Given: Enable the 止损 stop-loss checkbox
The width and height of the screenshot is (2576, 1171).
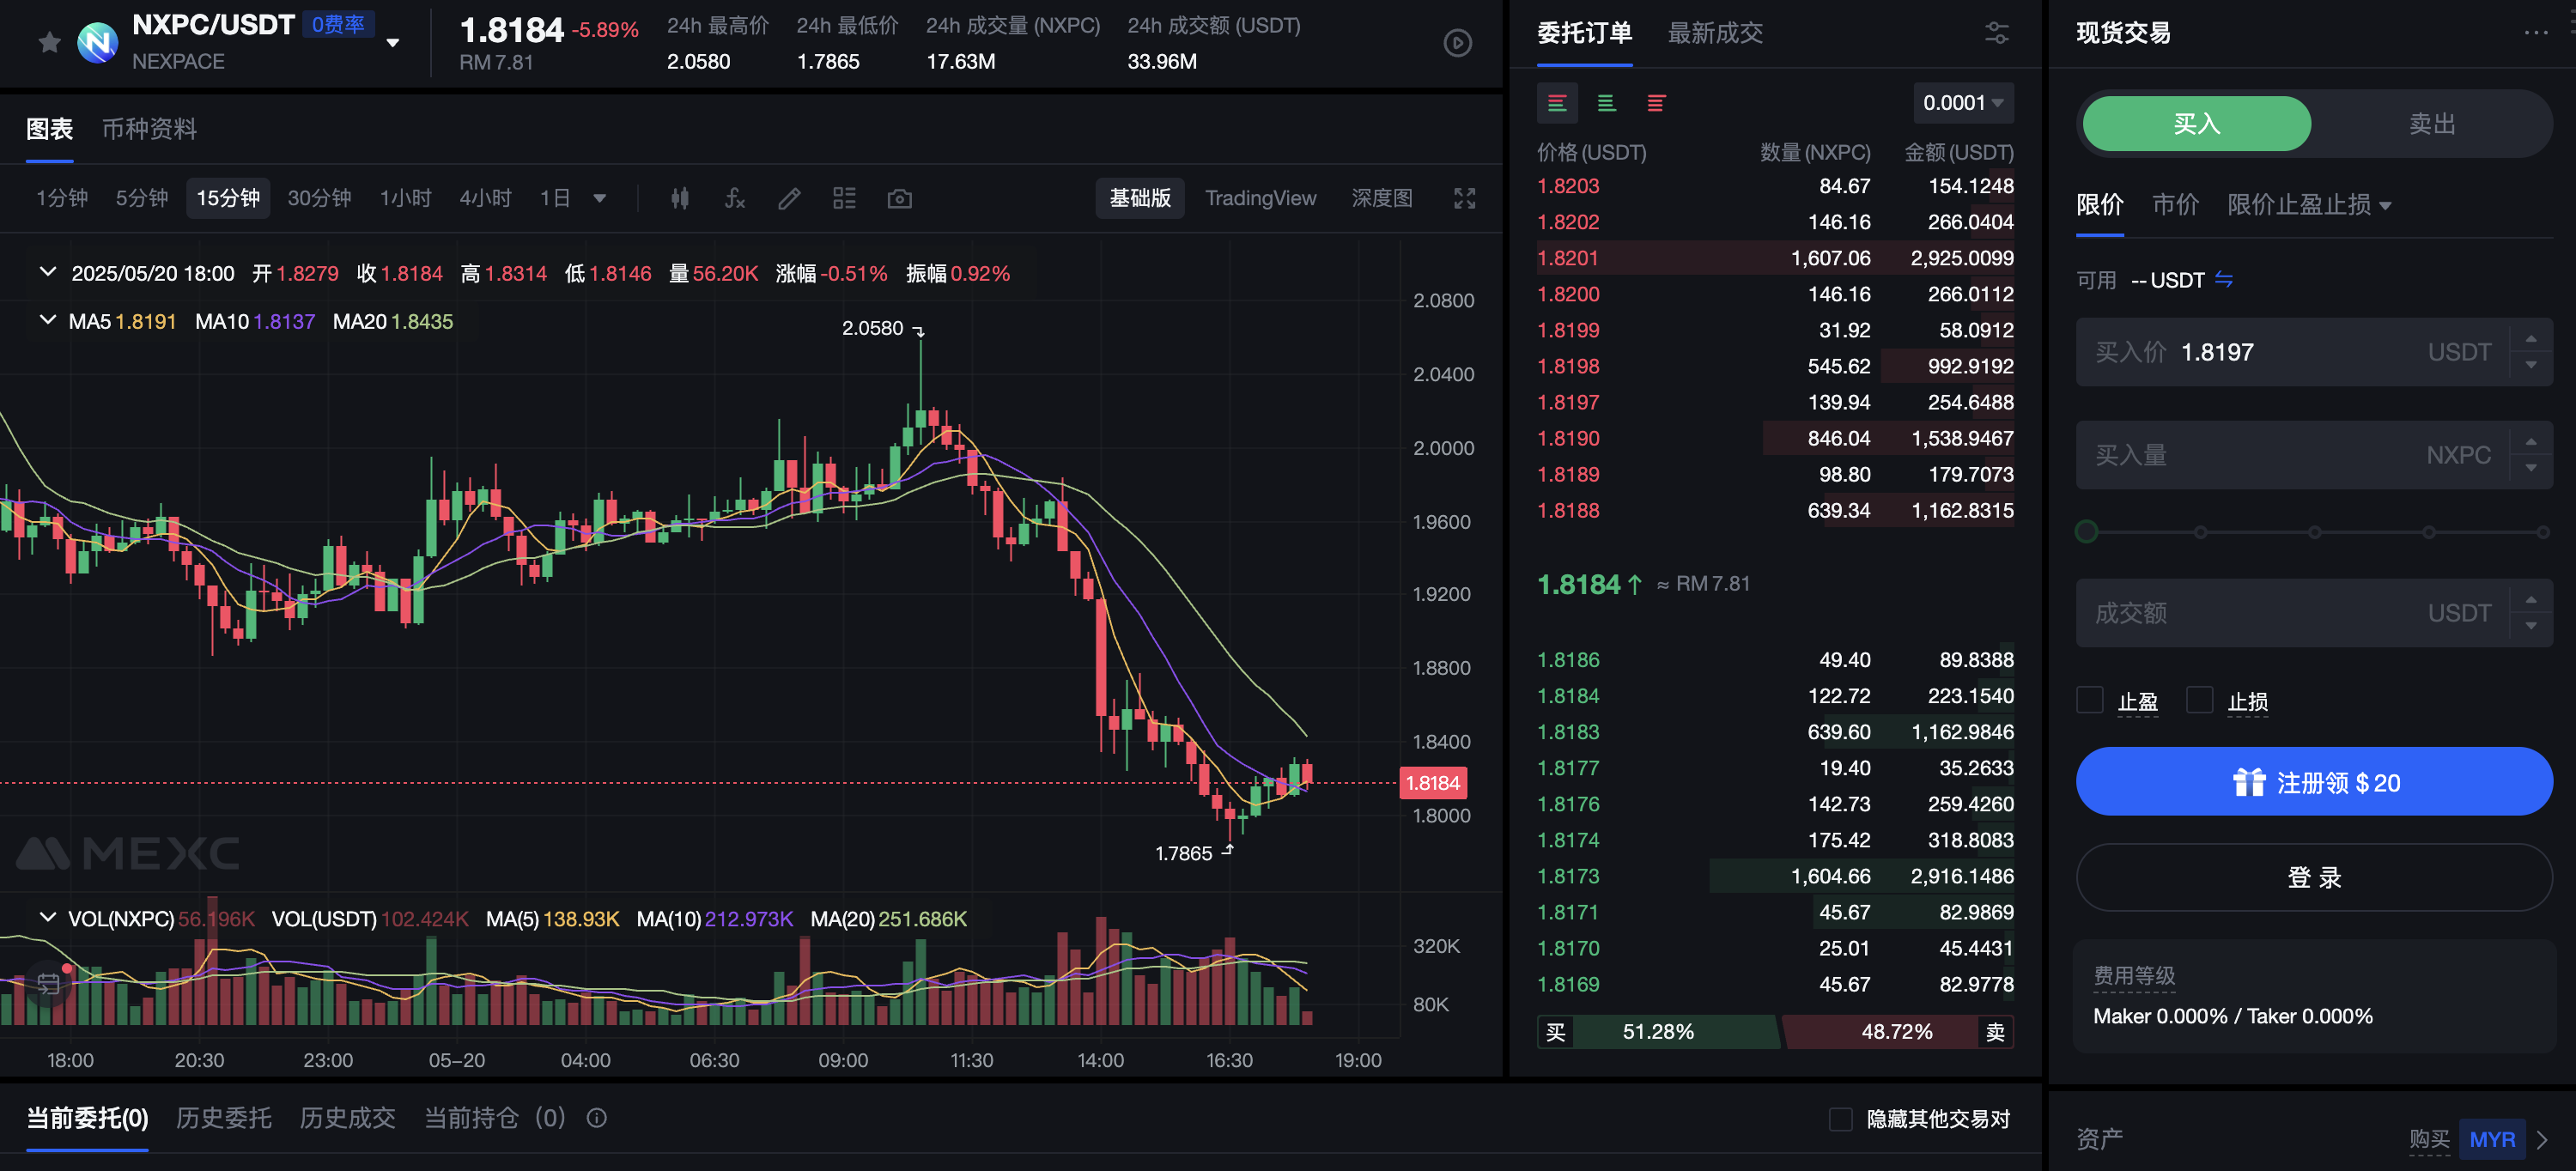Looking at the screenshot, I should [2199, 700].
